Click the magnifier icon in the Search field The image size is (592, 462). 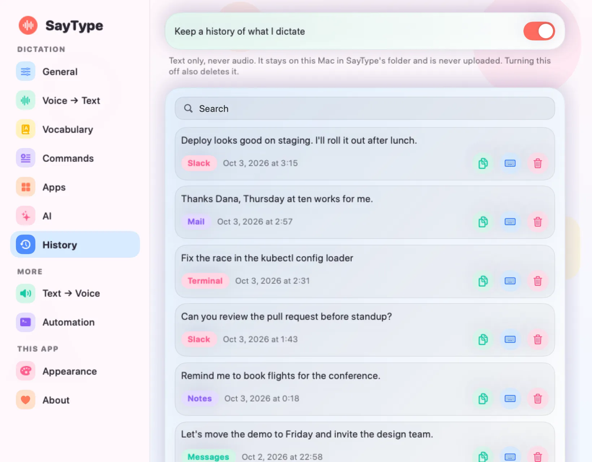tap(188, 108)
